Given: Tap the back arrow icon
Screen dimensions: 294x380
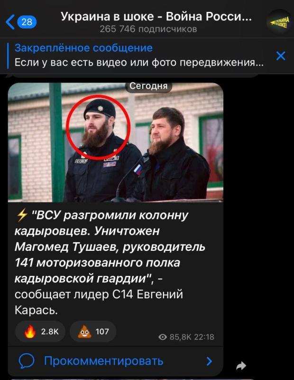Looking at the screenshot, I should 10,22.
